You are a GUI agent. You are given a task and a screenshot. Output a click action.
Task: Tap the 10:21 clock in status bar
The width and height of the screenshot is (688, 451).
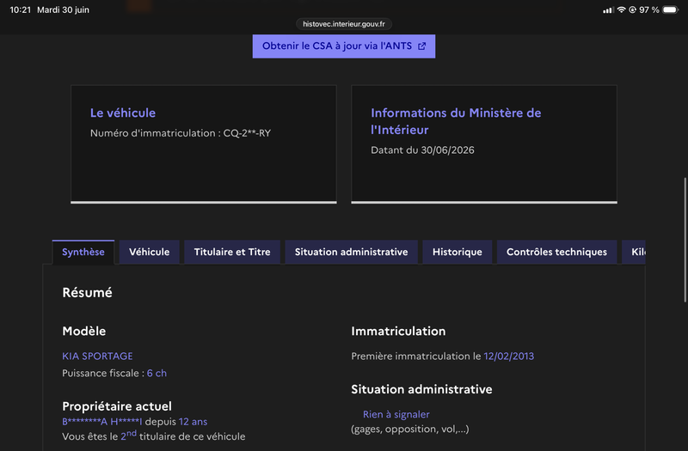(20, 9)
